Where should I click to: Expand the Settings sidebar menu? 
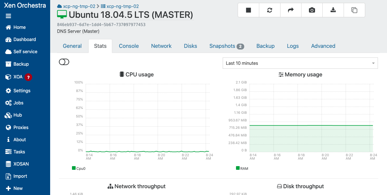click(x=22, y=91)
